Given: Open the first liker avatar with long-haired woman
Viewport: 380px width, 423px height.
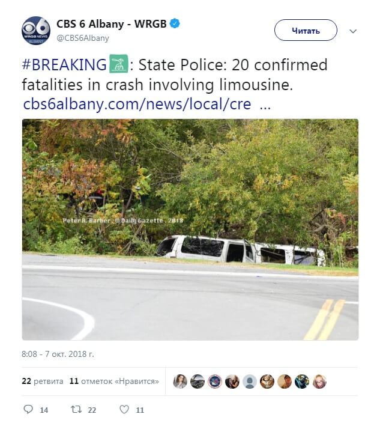Looking at the screenshot, I should pos(180,381).
